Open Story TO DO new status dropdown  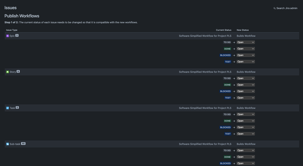[246, 78]
